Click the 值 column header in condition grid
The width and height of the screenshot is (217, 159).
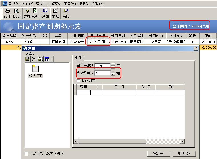170,87
